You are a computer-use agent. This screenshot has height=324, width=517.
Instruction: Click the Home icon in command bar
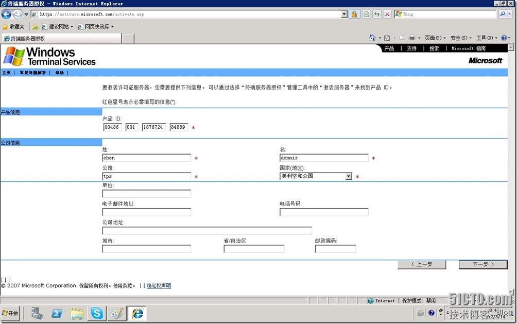(372, 38)
